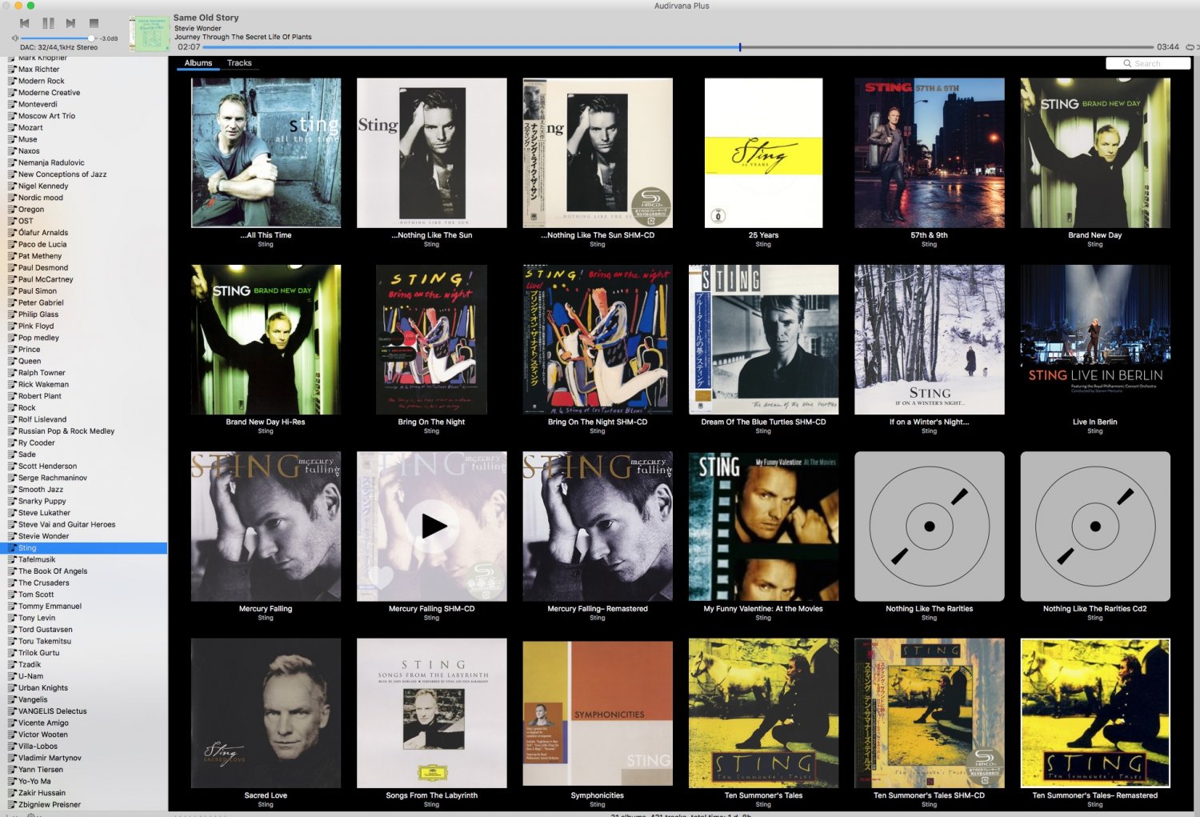Pause the current playback

(48, 23)
